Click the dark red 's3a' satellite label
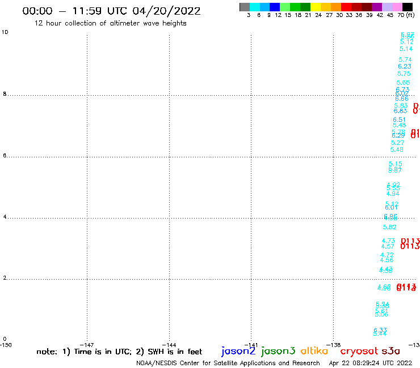The image size is (420, 368). tap(390, 351)
